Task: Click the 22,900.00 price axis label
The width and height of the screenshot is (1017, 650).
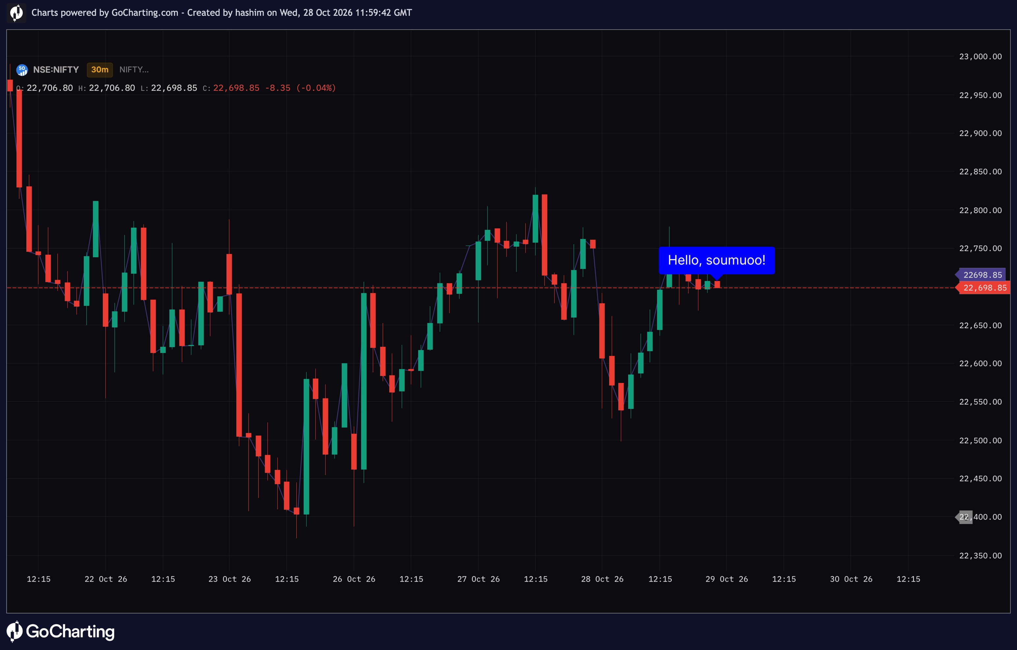Action: tap(980, 133)
